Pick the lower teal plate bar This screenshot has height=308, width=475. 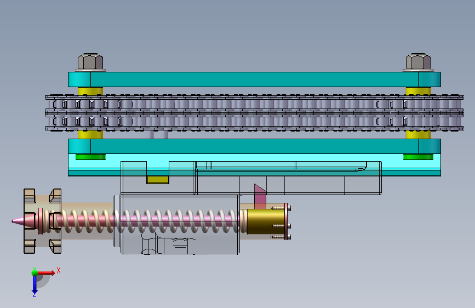click(254, 146)
